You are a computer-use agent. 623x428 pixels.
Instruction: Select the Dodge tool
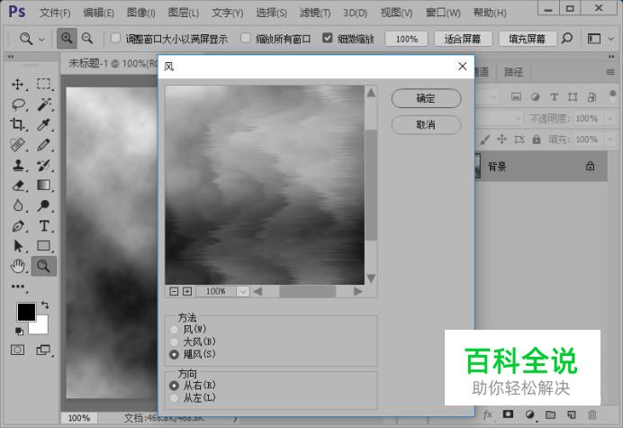(x=44, y=205)
